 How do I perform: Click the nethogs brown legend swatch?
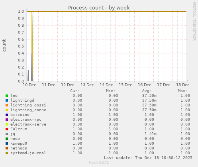point(7,148)
